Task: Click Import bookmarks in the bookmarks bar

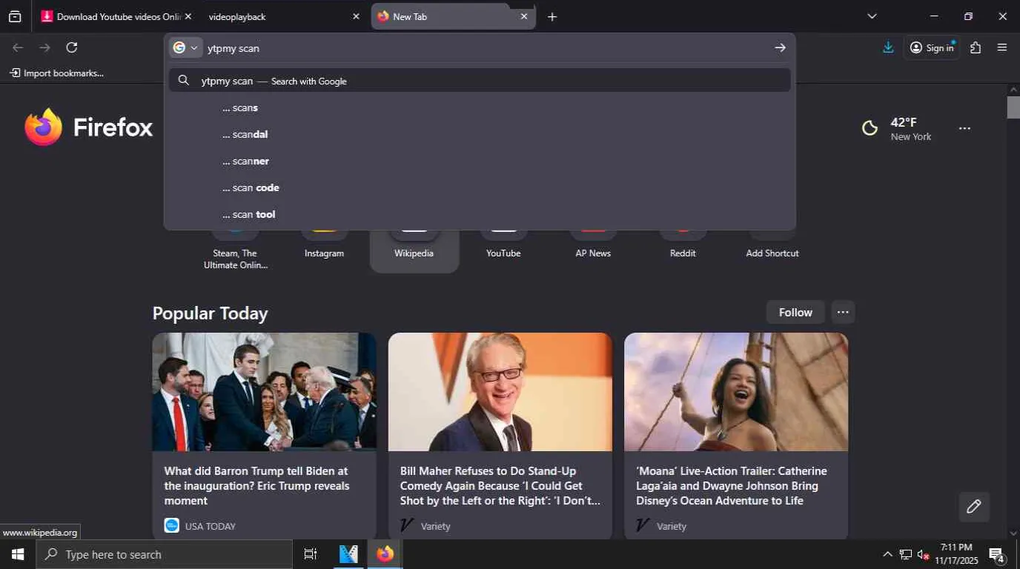Action: [56, 73]
